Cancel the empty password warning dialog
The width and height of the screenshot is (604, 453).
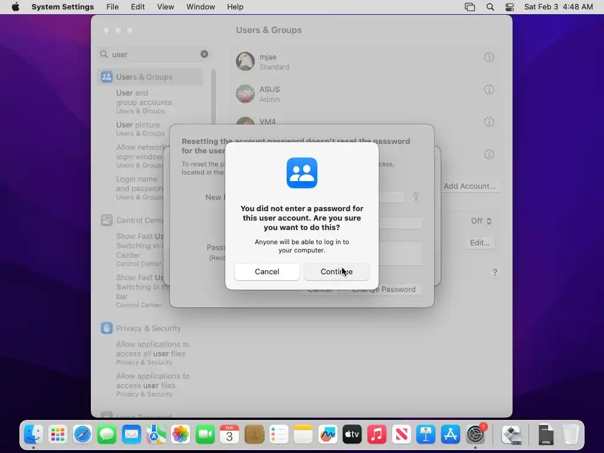click(x=267, y=271)
